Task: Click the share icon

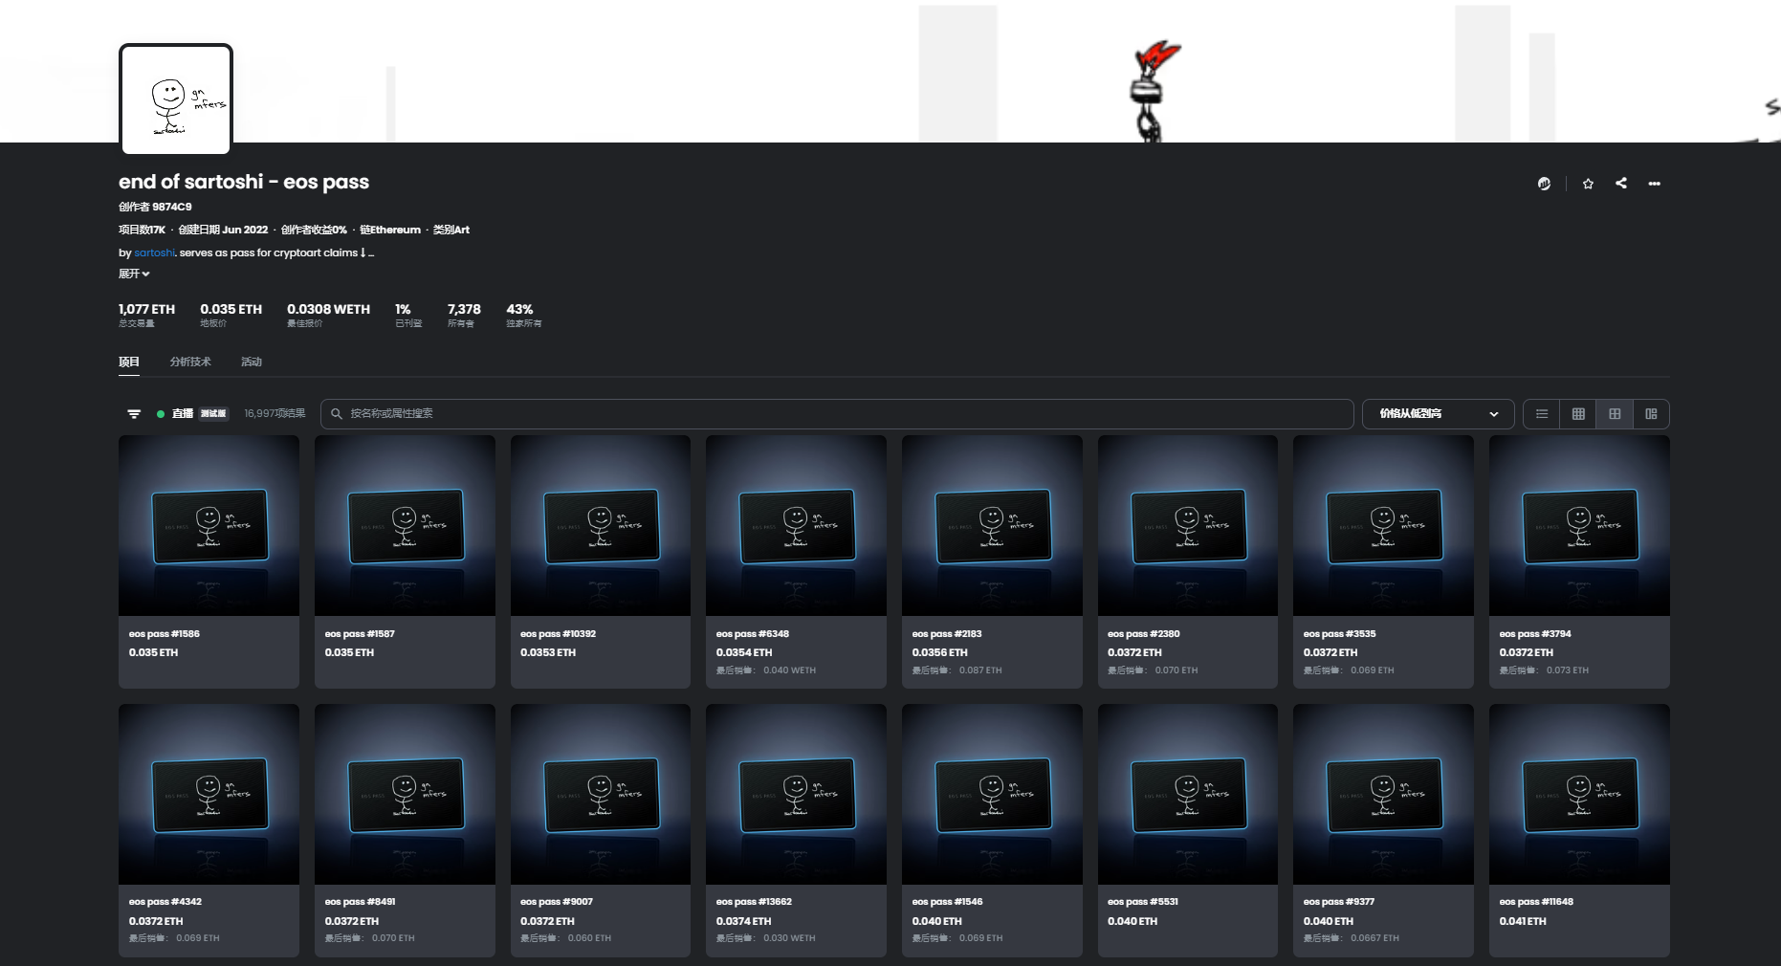Action: click(x=1621, y=183)
